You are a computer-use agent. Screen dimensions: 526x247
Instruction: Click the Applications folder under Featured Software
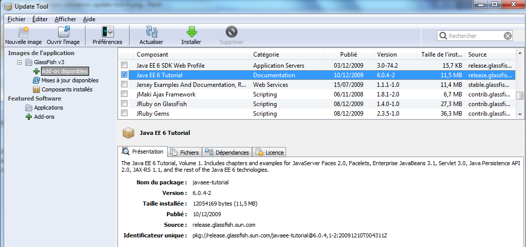coord(49,108)
